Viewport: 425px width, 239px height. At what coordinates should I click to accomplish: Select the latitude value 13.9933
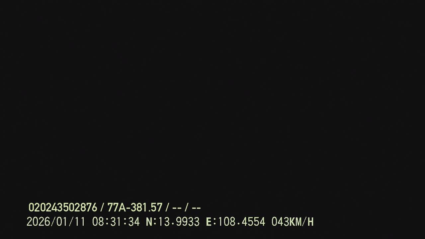tap(179, 222)
